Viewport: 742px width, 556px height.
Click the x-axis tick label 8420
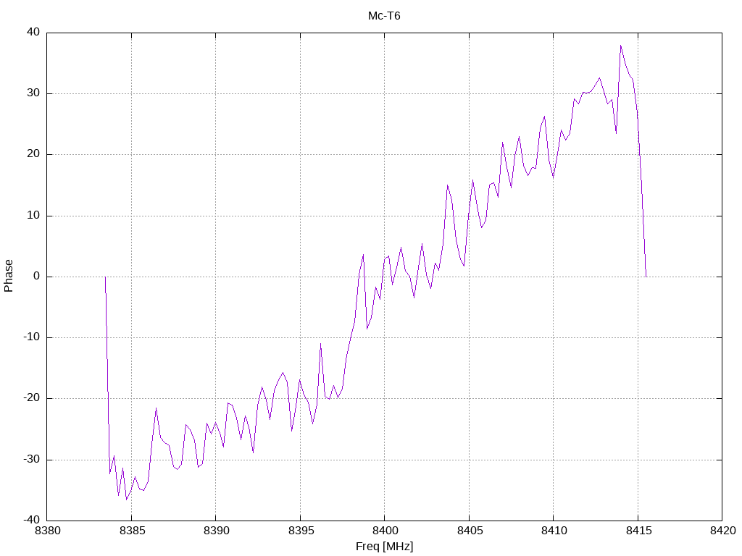pos(722,531)
